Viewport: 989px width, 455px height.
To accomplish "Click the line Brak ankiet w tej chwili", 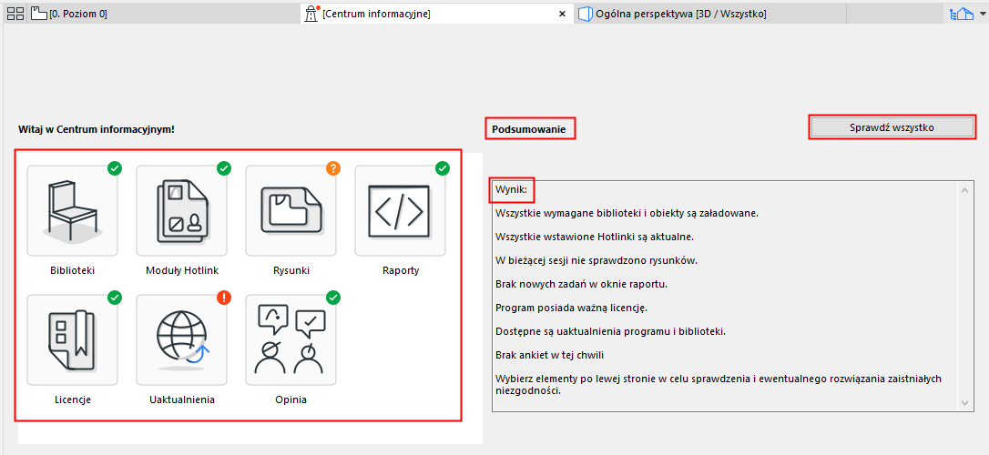I will click(x=550, y=355).
